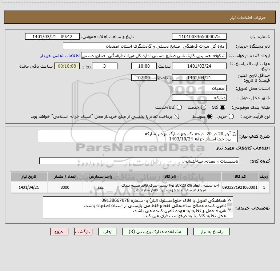280x271 pixels.
Task: Click the price validity date 1401/04/21 field
Action: pyautogui.click(x=199, y=77)
